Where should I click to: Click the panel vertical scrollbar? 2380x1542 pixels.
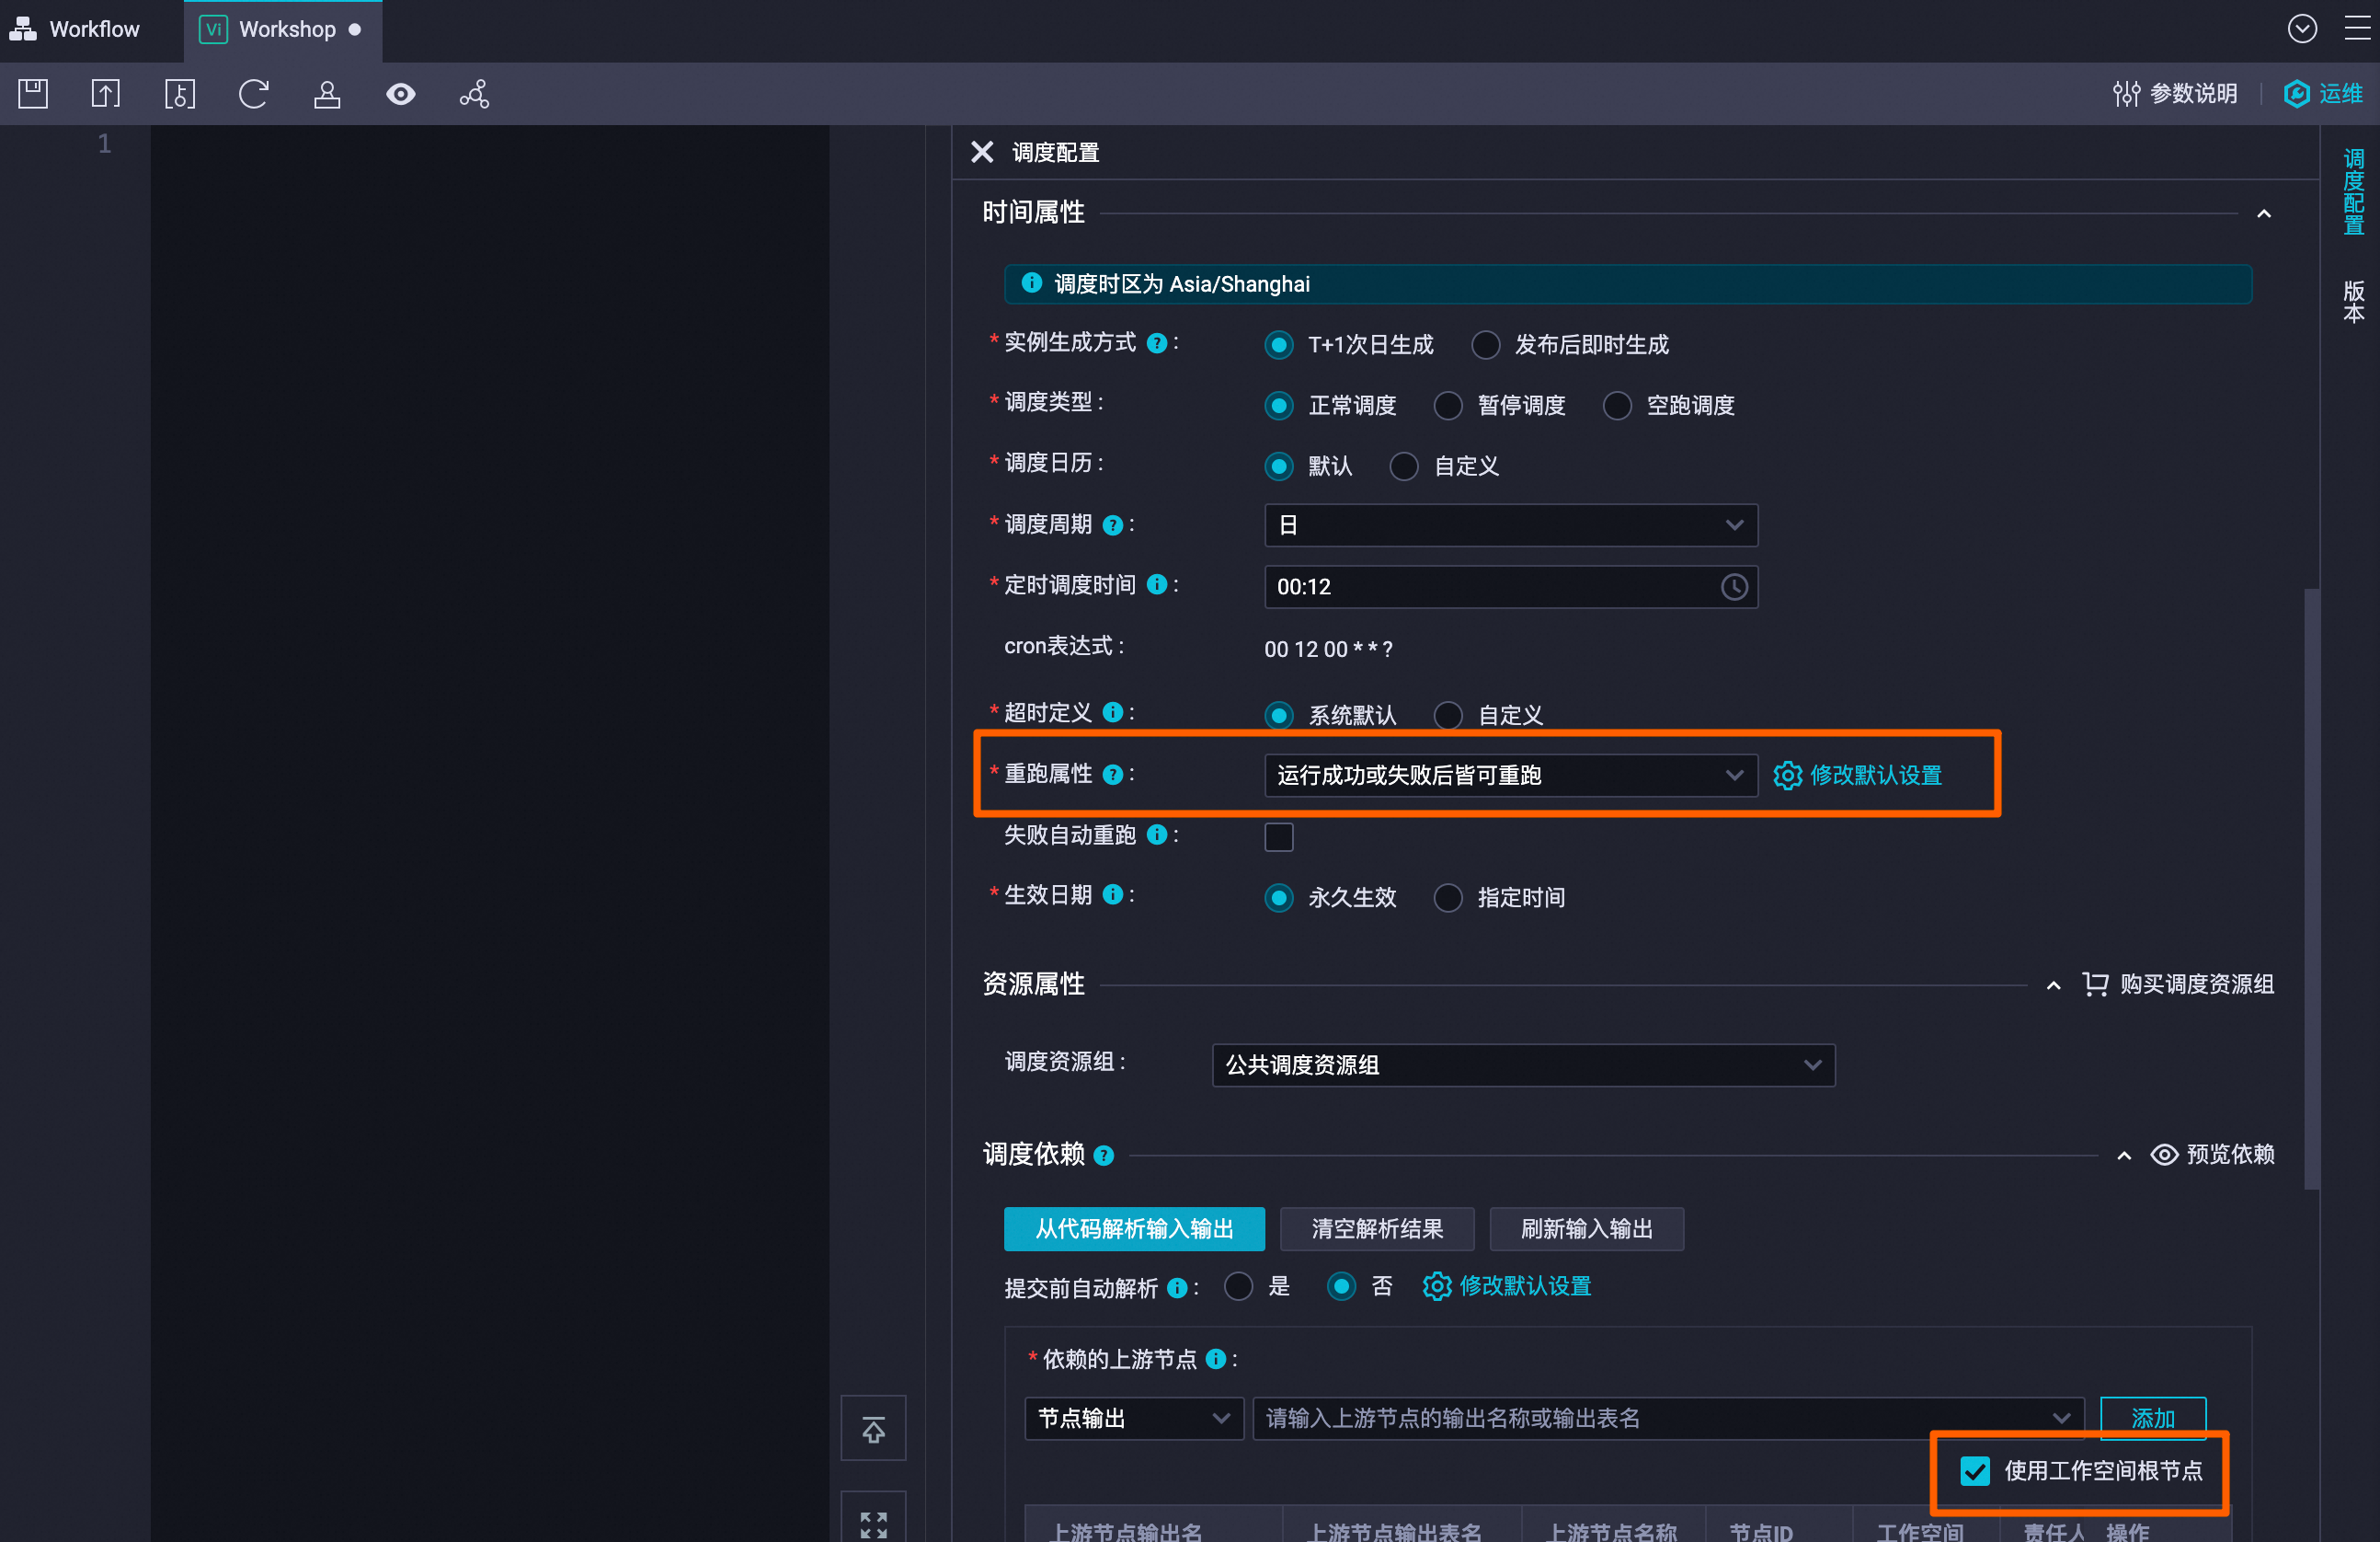coord(2311,889)
